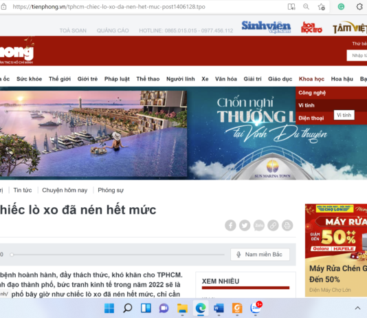Open Windows Start menu on taskbar
Screen dimensions: 367x318
click(x=109, y=308)
